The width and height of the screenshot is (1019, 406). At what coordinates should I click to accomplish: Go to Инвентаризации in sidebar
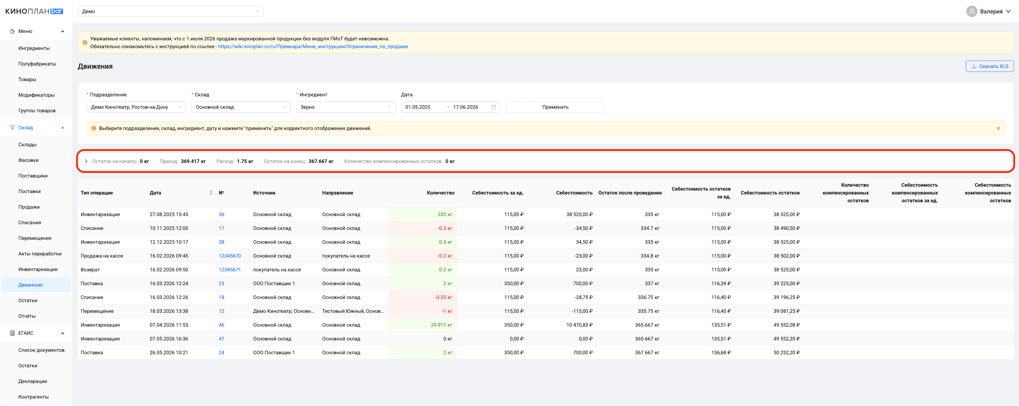point(38,270)
